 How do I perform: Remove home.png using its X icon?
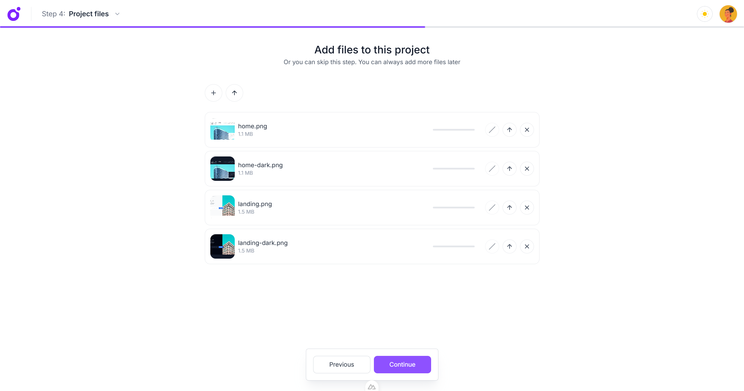click(527, 130)
